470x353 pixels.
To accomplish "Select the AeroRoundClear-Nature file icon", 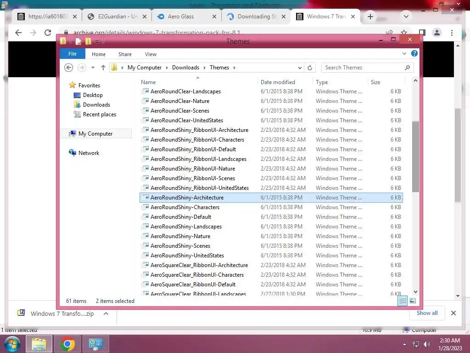I will pos(145,101).
